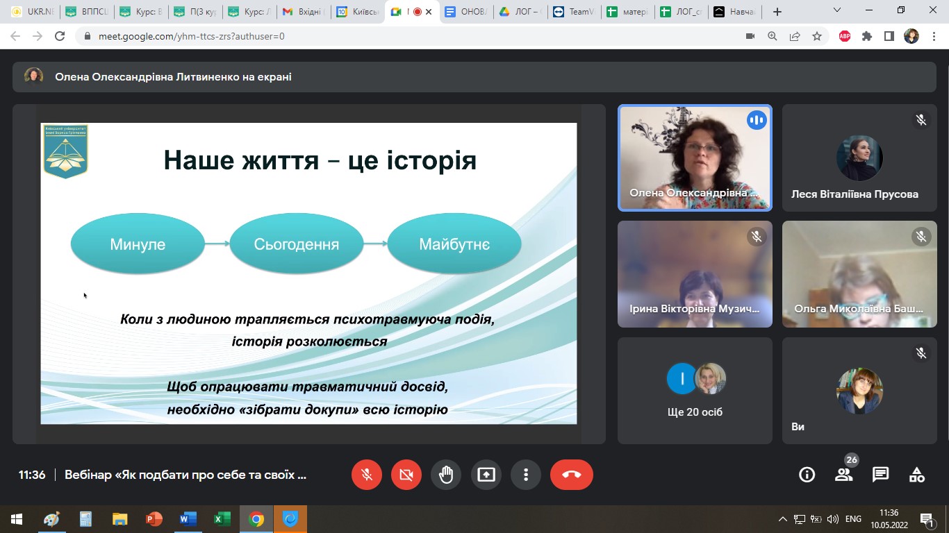Open PowerPoint from the Windows taskbar
Screen dimensions: 949x533
[x=154, y=519]
